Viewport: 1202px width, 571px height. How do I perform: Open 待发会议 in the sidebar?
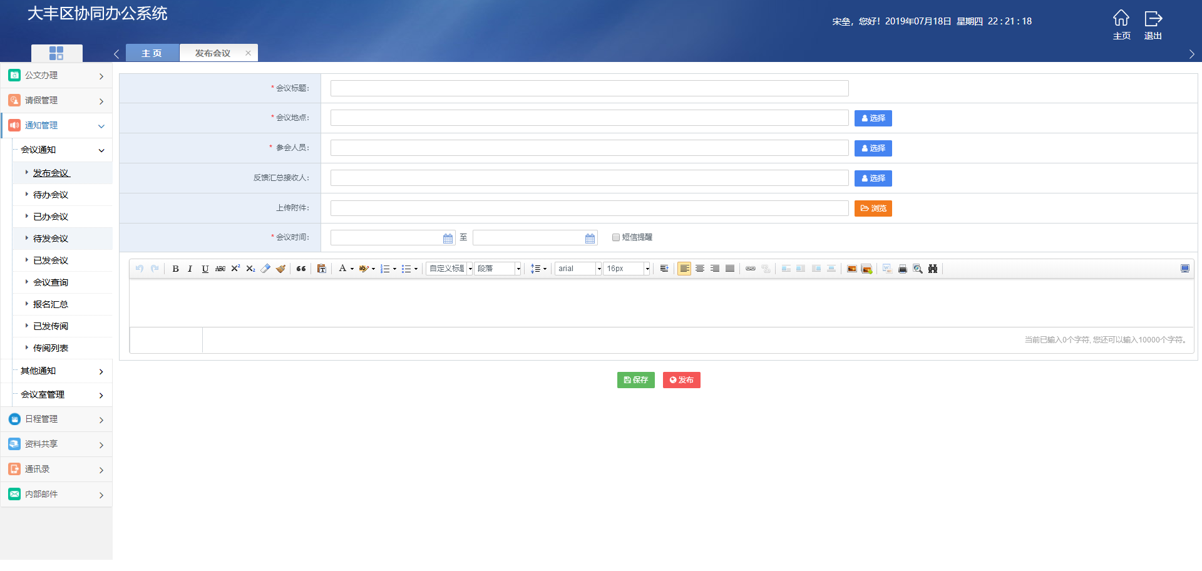[51, 239]
